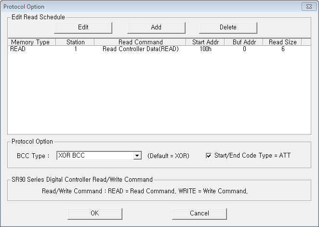Image resolution: width=319 pixels, height=227 pixels.
Task: Add a new read schedule entry
Action: pos(156,27)
